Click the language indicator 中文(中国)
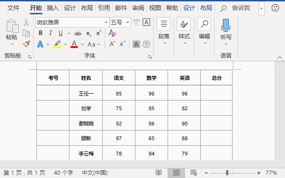Screen dimensions: 285x178 (95, 173)
